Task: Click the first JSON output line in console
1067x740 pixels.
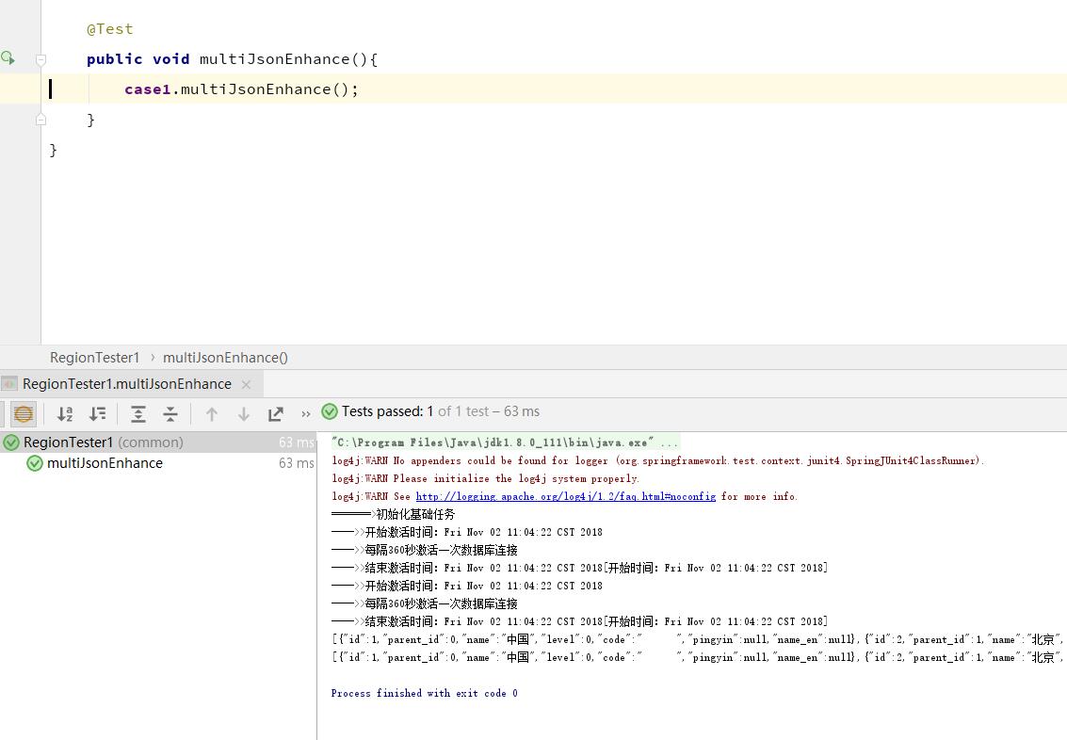Action: pos(697,639)
